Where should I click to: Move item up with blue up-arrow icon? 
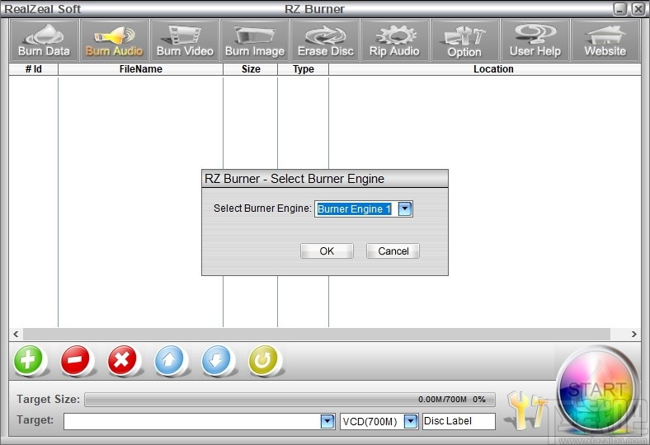pyautogui.click(x=169, y=360)
